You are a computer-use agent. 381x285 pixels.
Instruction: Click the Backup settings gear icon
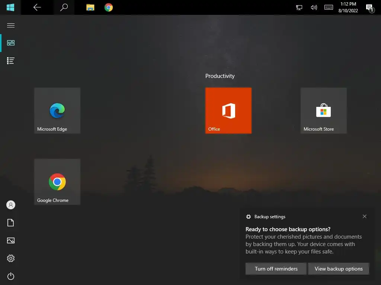[248, 217]
